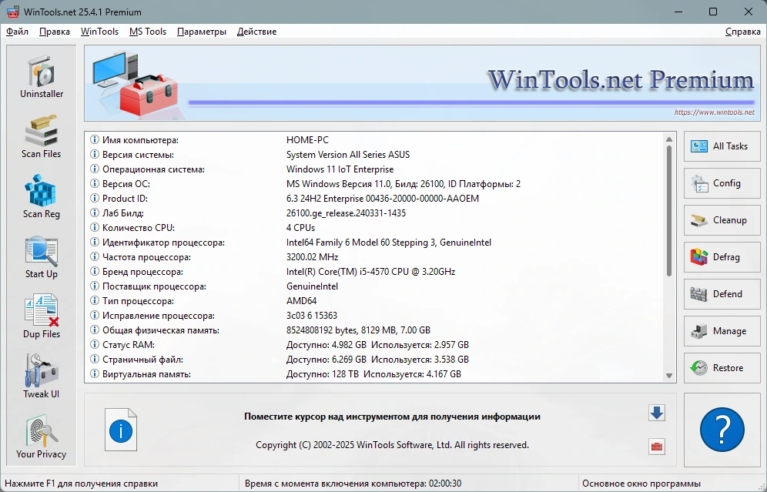Click the info list scroll down arrow

(669, 376)
